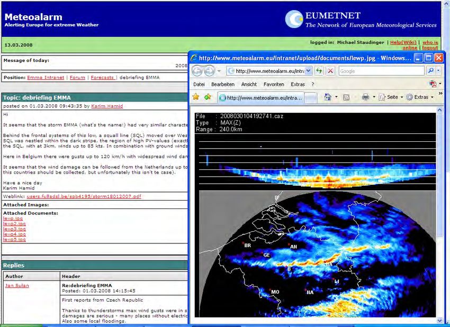Click the 'Range : 240.0km' radar text
450x327 pixels.
pyautogui.click(x=219, y=129)
